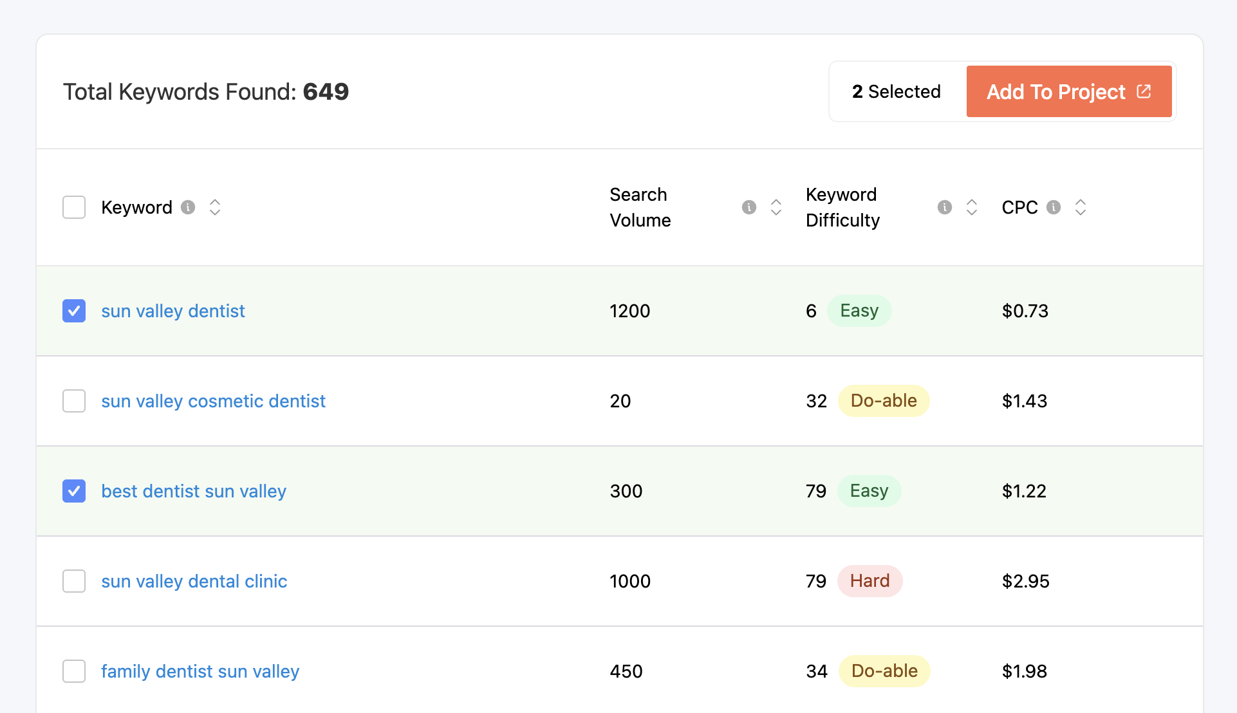Open the sun valley dentist keyword link
This screenshot has width=1237, height=713.
173,311
